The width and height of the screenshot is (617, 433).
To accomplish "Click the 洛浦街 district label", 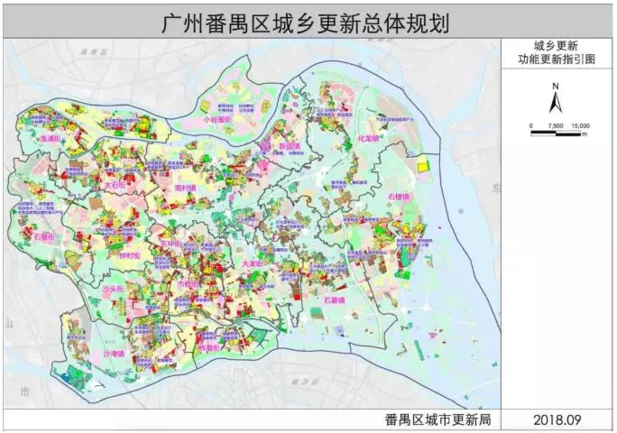I will pos(51,139).
